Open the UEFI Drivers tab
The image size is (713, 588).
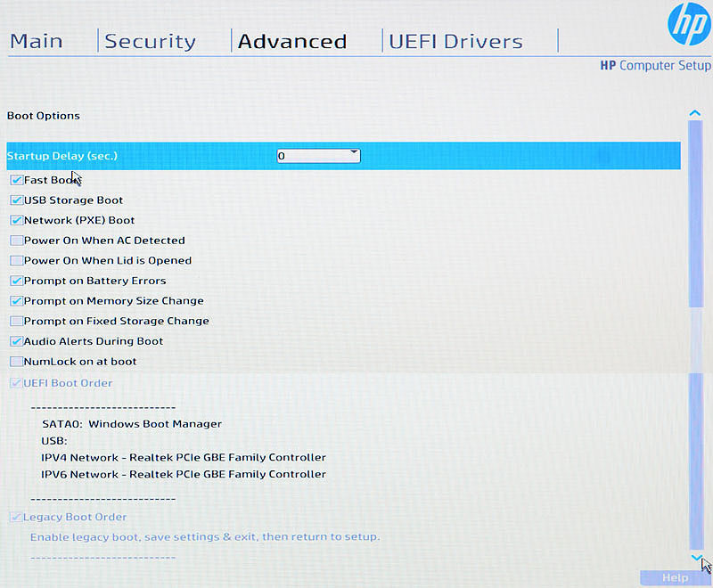[x=455, y=41]
